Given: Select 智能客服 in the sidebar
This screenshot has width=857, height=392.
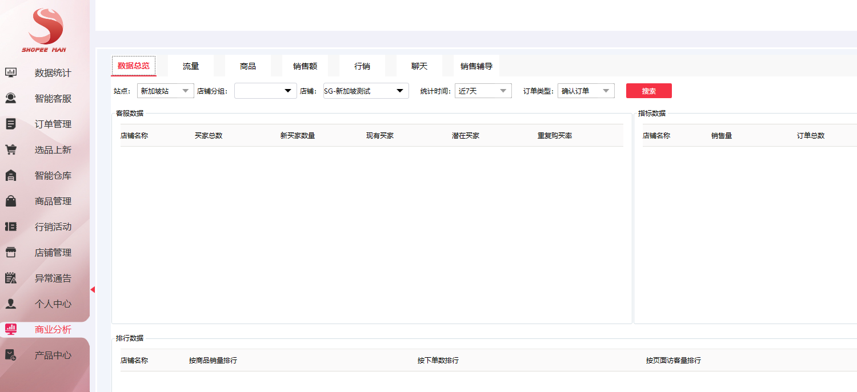Looking at the screenshot, I should click(11, 98).
